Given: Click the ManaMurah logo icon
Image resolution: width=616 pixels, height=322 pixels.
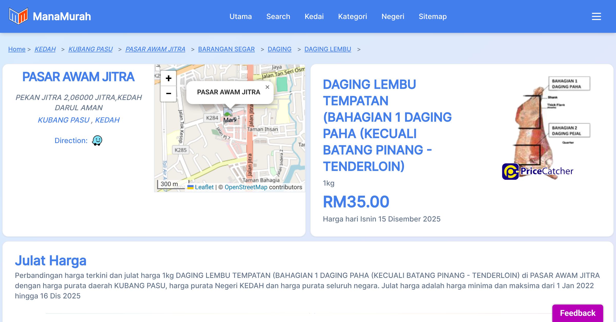Looking at the screenshot, I should (x=18, y=16).
